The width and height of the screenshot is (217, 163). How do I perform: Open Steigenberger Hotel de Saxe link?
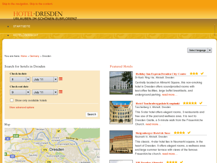(x=153, y=133)
